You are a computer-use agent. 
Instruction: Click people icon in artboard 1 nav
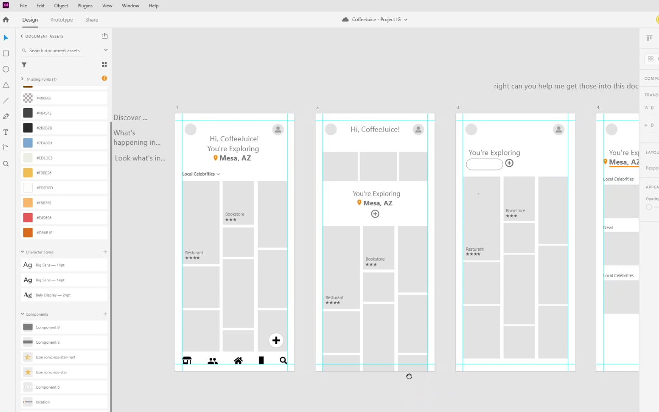click(x=212, y=361)
